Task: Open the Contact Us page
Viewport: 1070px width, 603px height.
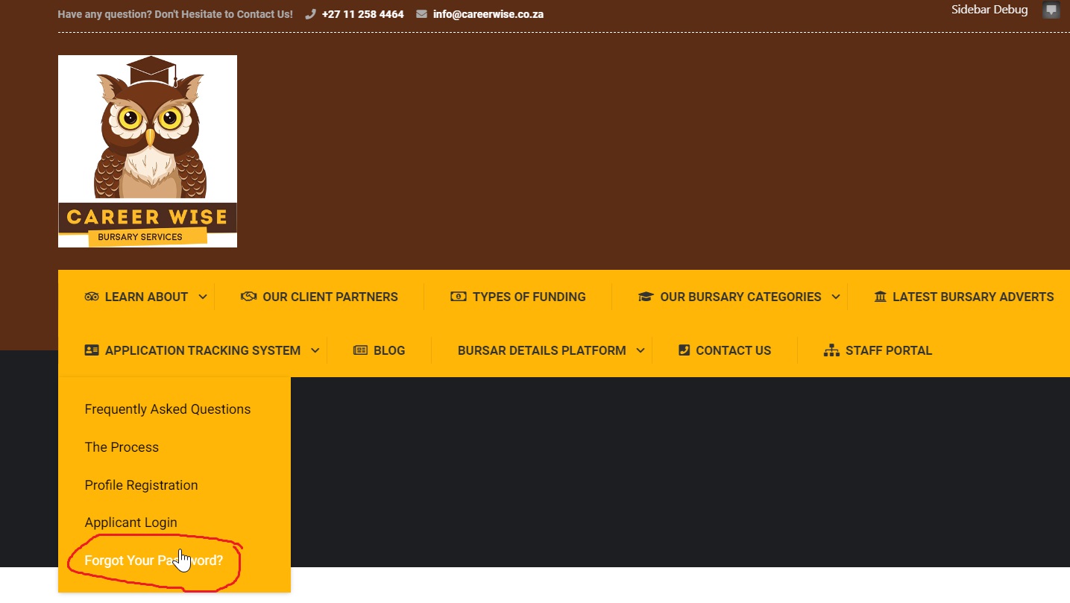Action: 734,350
